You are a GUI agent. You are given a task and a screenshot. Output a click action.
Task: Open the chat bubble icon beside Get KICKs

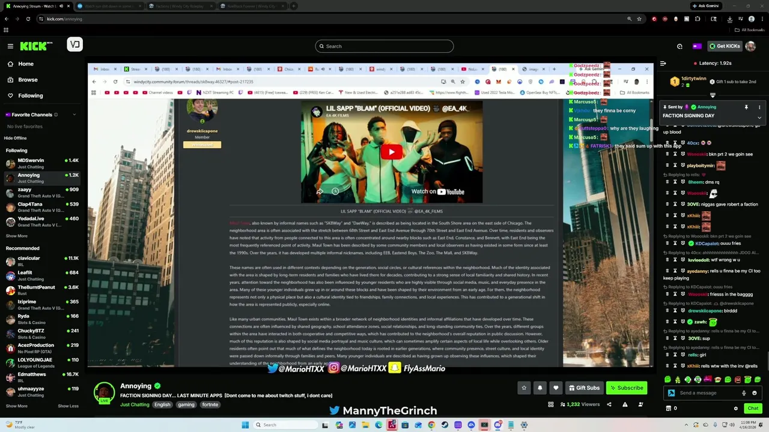(x=679, y=46)
